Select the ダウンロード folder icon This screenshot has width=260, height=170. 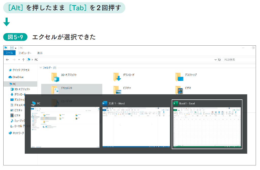point(117,77)
